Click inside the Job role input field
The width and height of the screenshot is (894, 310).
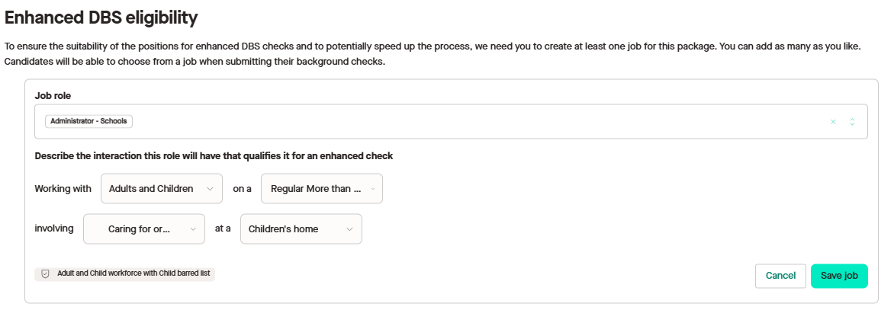click(458, 122)
